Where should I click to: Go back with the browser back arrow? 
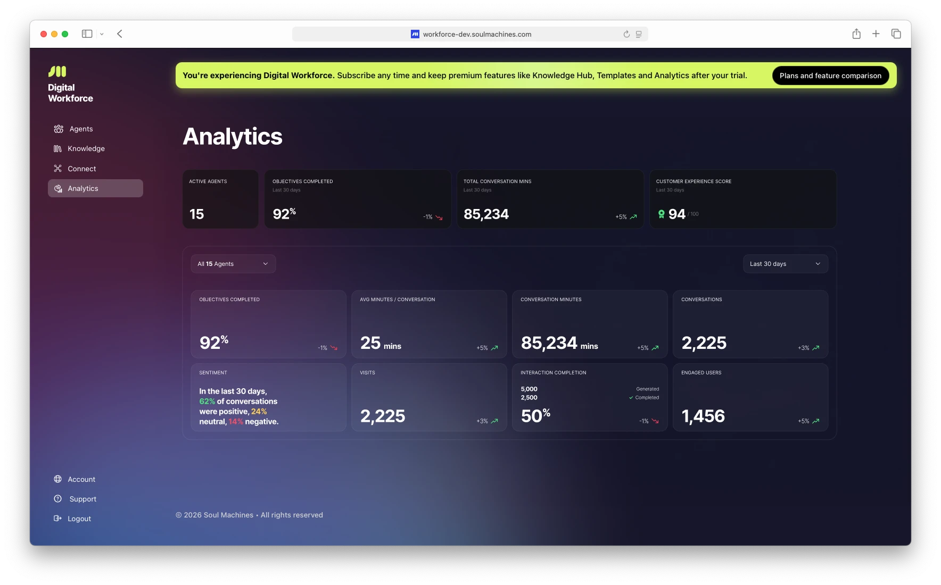[x=120, y=34]
